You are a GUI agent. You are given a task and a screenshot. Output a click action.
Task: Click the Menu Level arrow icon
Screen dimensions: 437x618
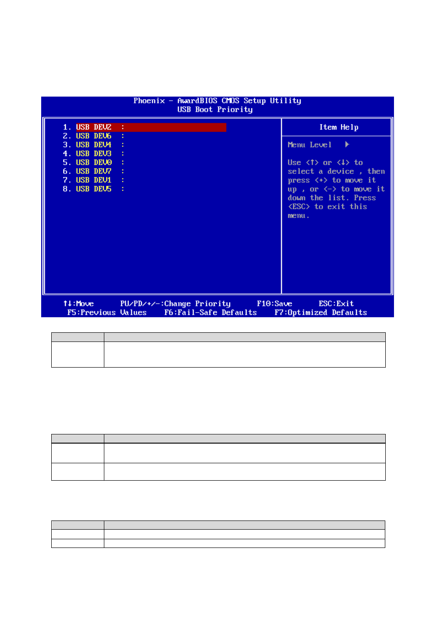pos(347,145)
